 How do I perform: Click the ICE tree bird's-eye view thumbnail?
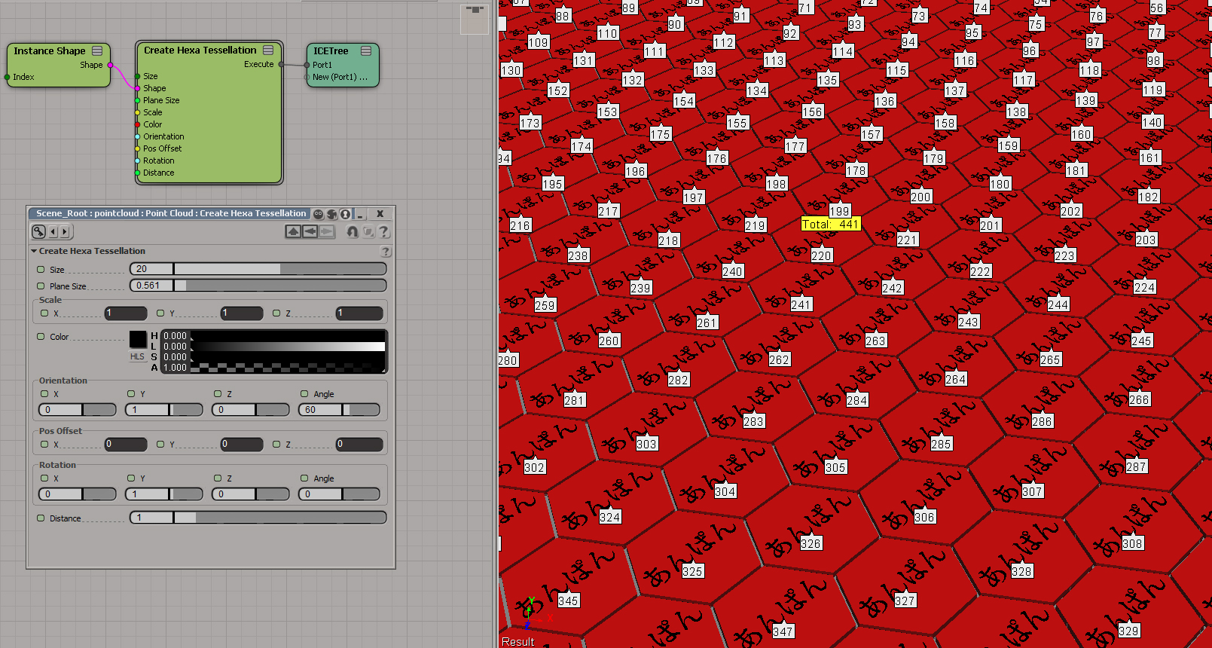475,20
